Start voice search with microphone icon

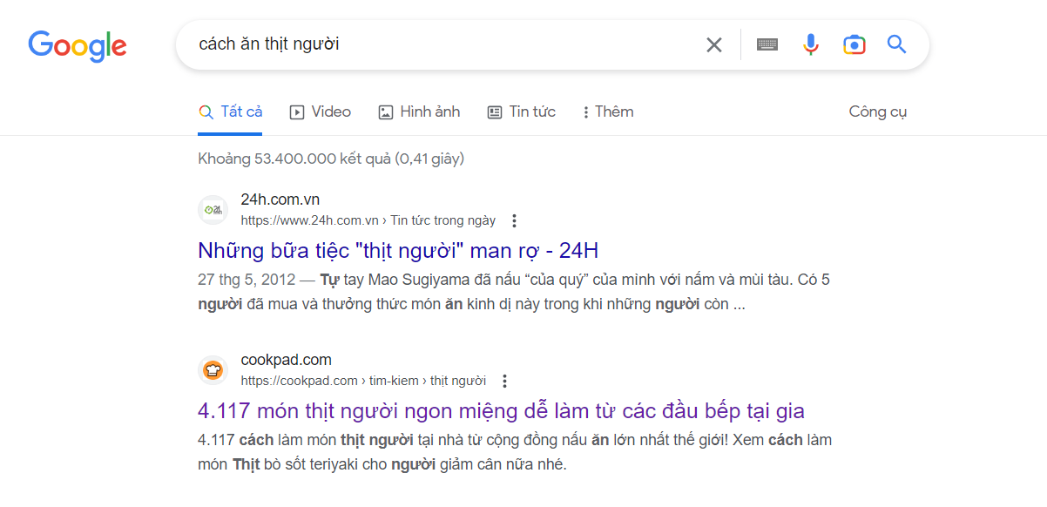811,44
